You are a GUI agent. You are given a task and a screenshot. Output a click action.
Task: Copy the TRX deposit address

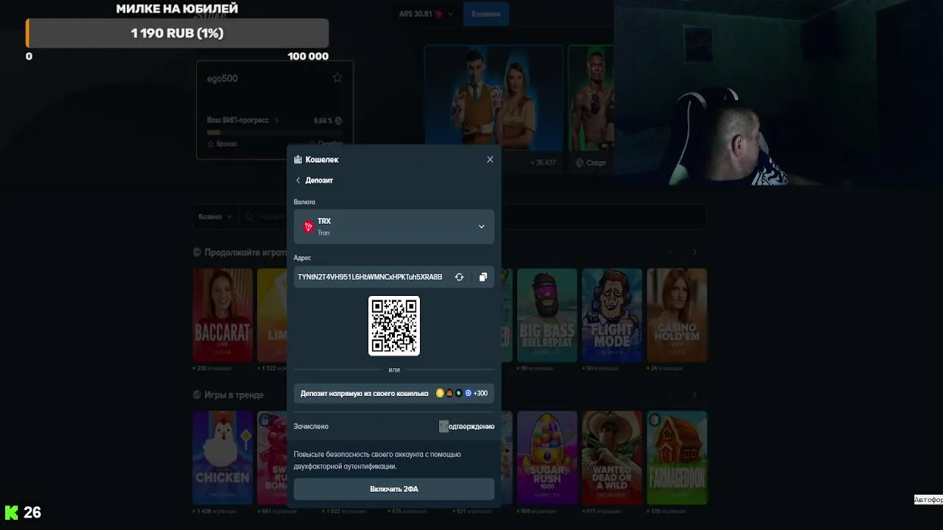click(x=483, y=277)
